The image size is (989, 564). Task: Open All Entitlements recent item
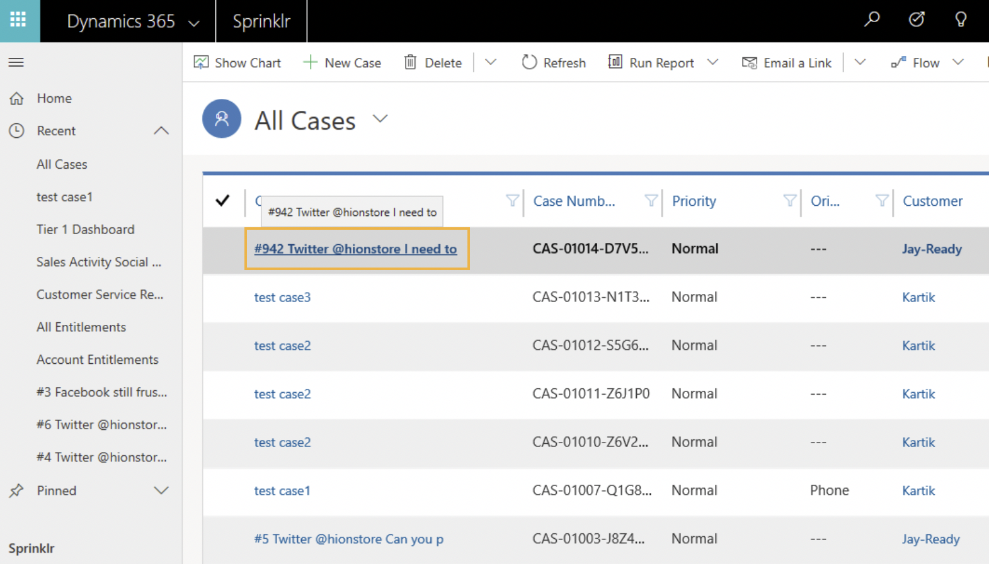click(x=81, y=327)
